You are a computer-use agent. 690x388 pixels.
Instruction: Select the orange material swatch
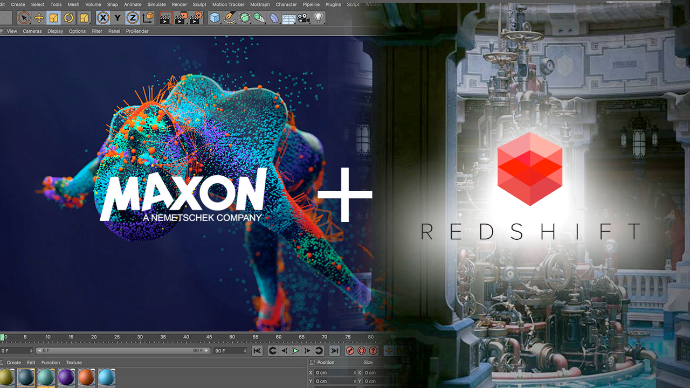tap(86, 377)
